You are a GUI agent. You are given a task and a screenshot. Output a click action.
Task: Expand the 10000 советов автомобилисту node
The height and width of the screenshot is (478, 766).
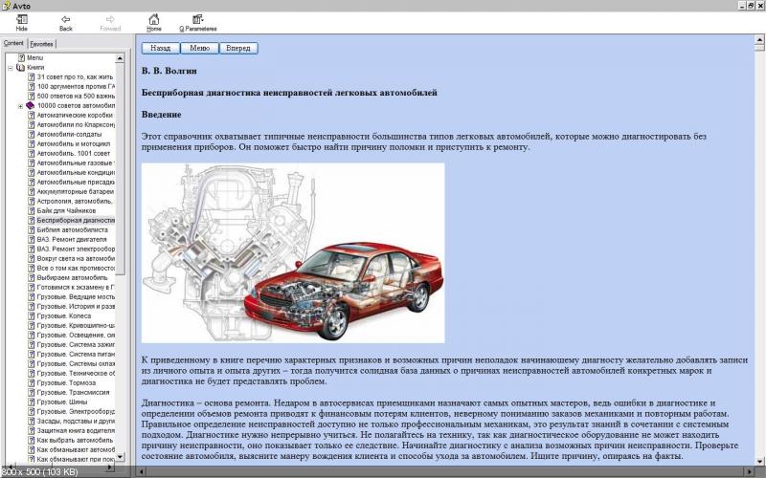(20, 105)
